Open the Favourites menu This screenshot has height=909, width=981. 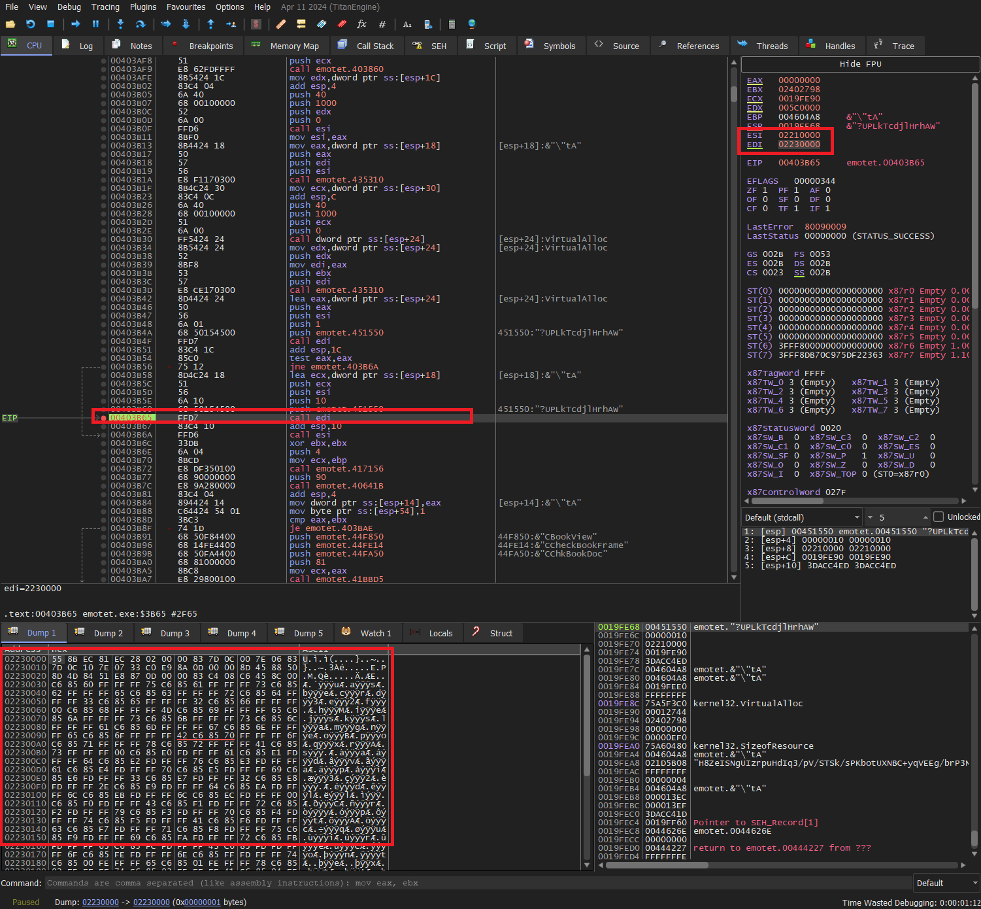pos(186,7)
